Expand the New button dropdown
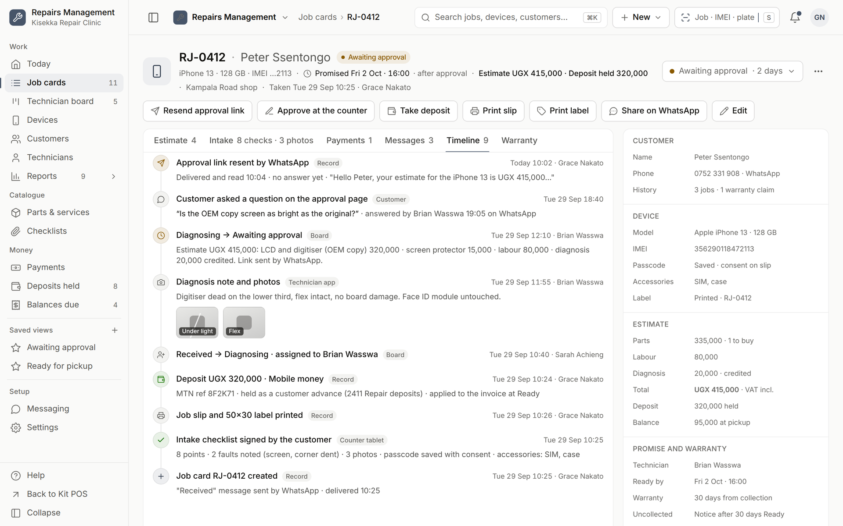The width and height of the screenshot is (843, 526). (x=641, y=18)
